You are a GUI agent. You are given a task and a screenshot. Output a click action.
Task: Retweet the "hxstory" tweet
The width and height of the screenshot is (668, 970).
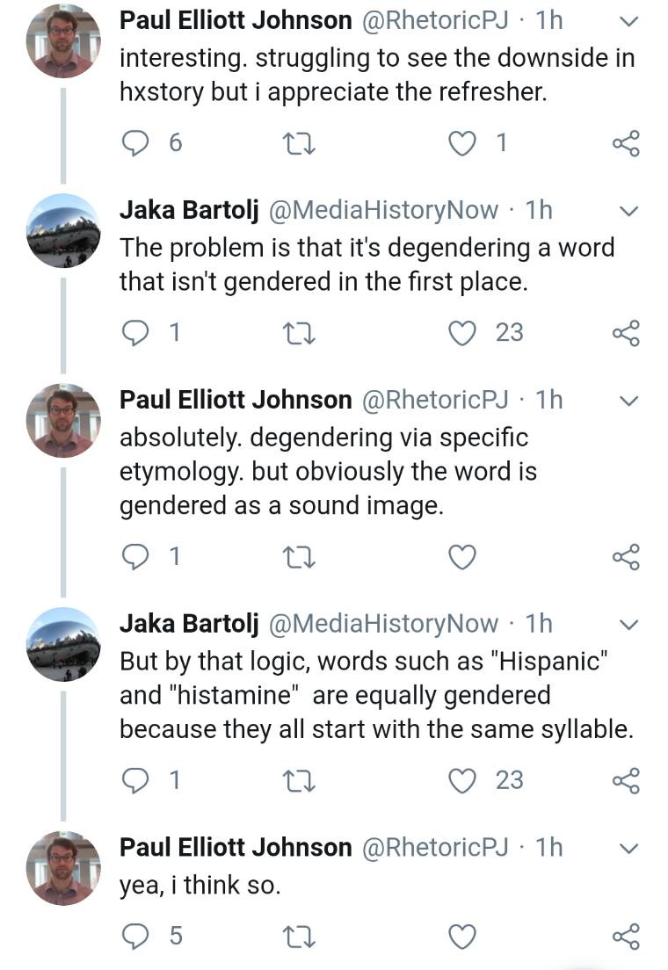coord(301,142)
